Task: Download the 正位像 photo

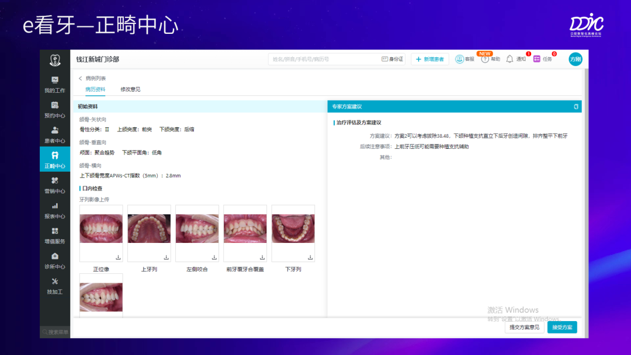Action: click(x=118, y=257)
